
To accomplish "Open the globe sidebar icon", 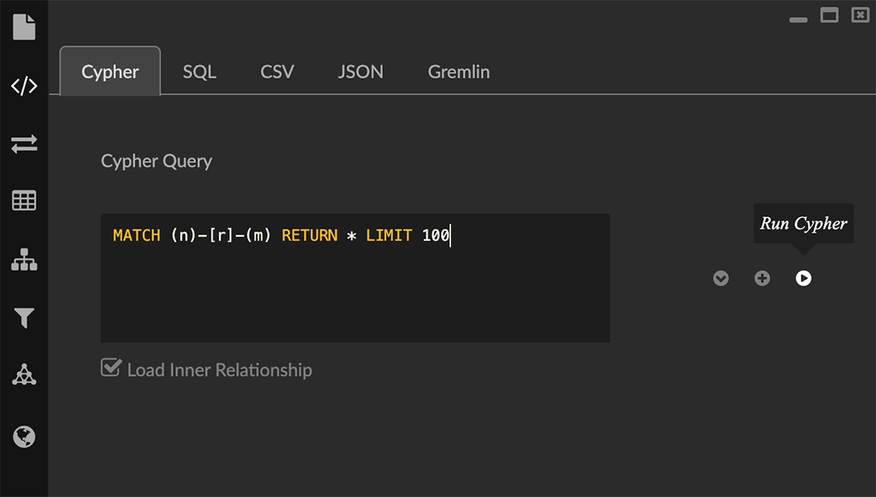I will pos(24,437).
